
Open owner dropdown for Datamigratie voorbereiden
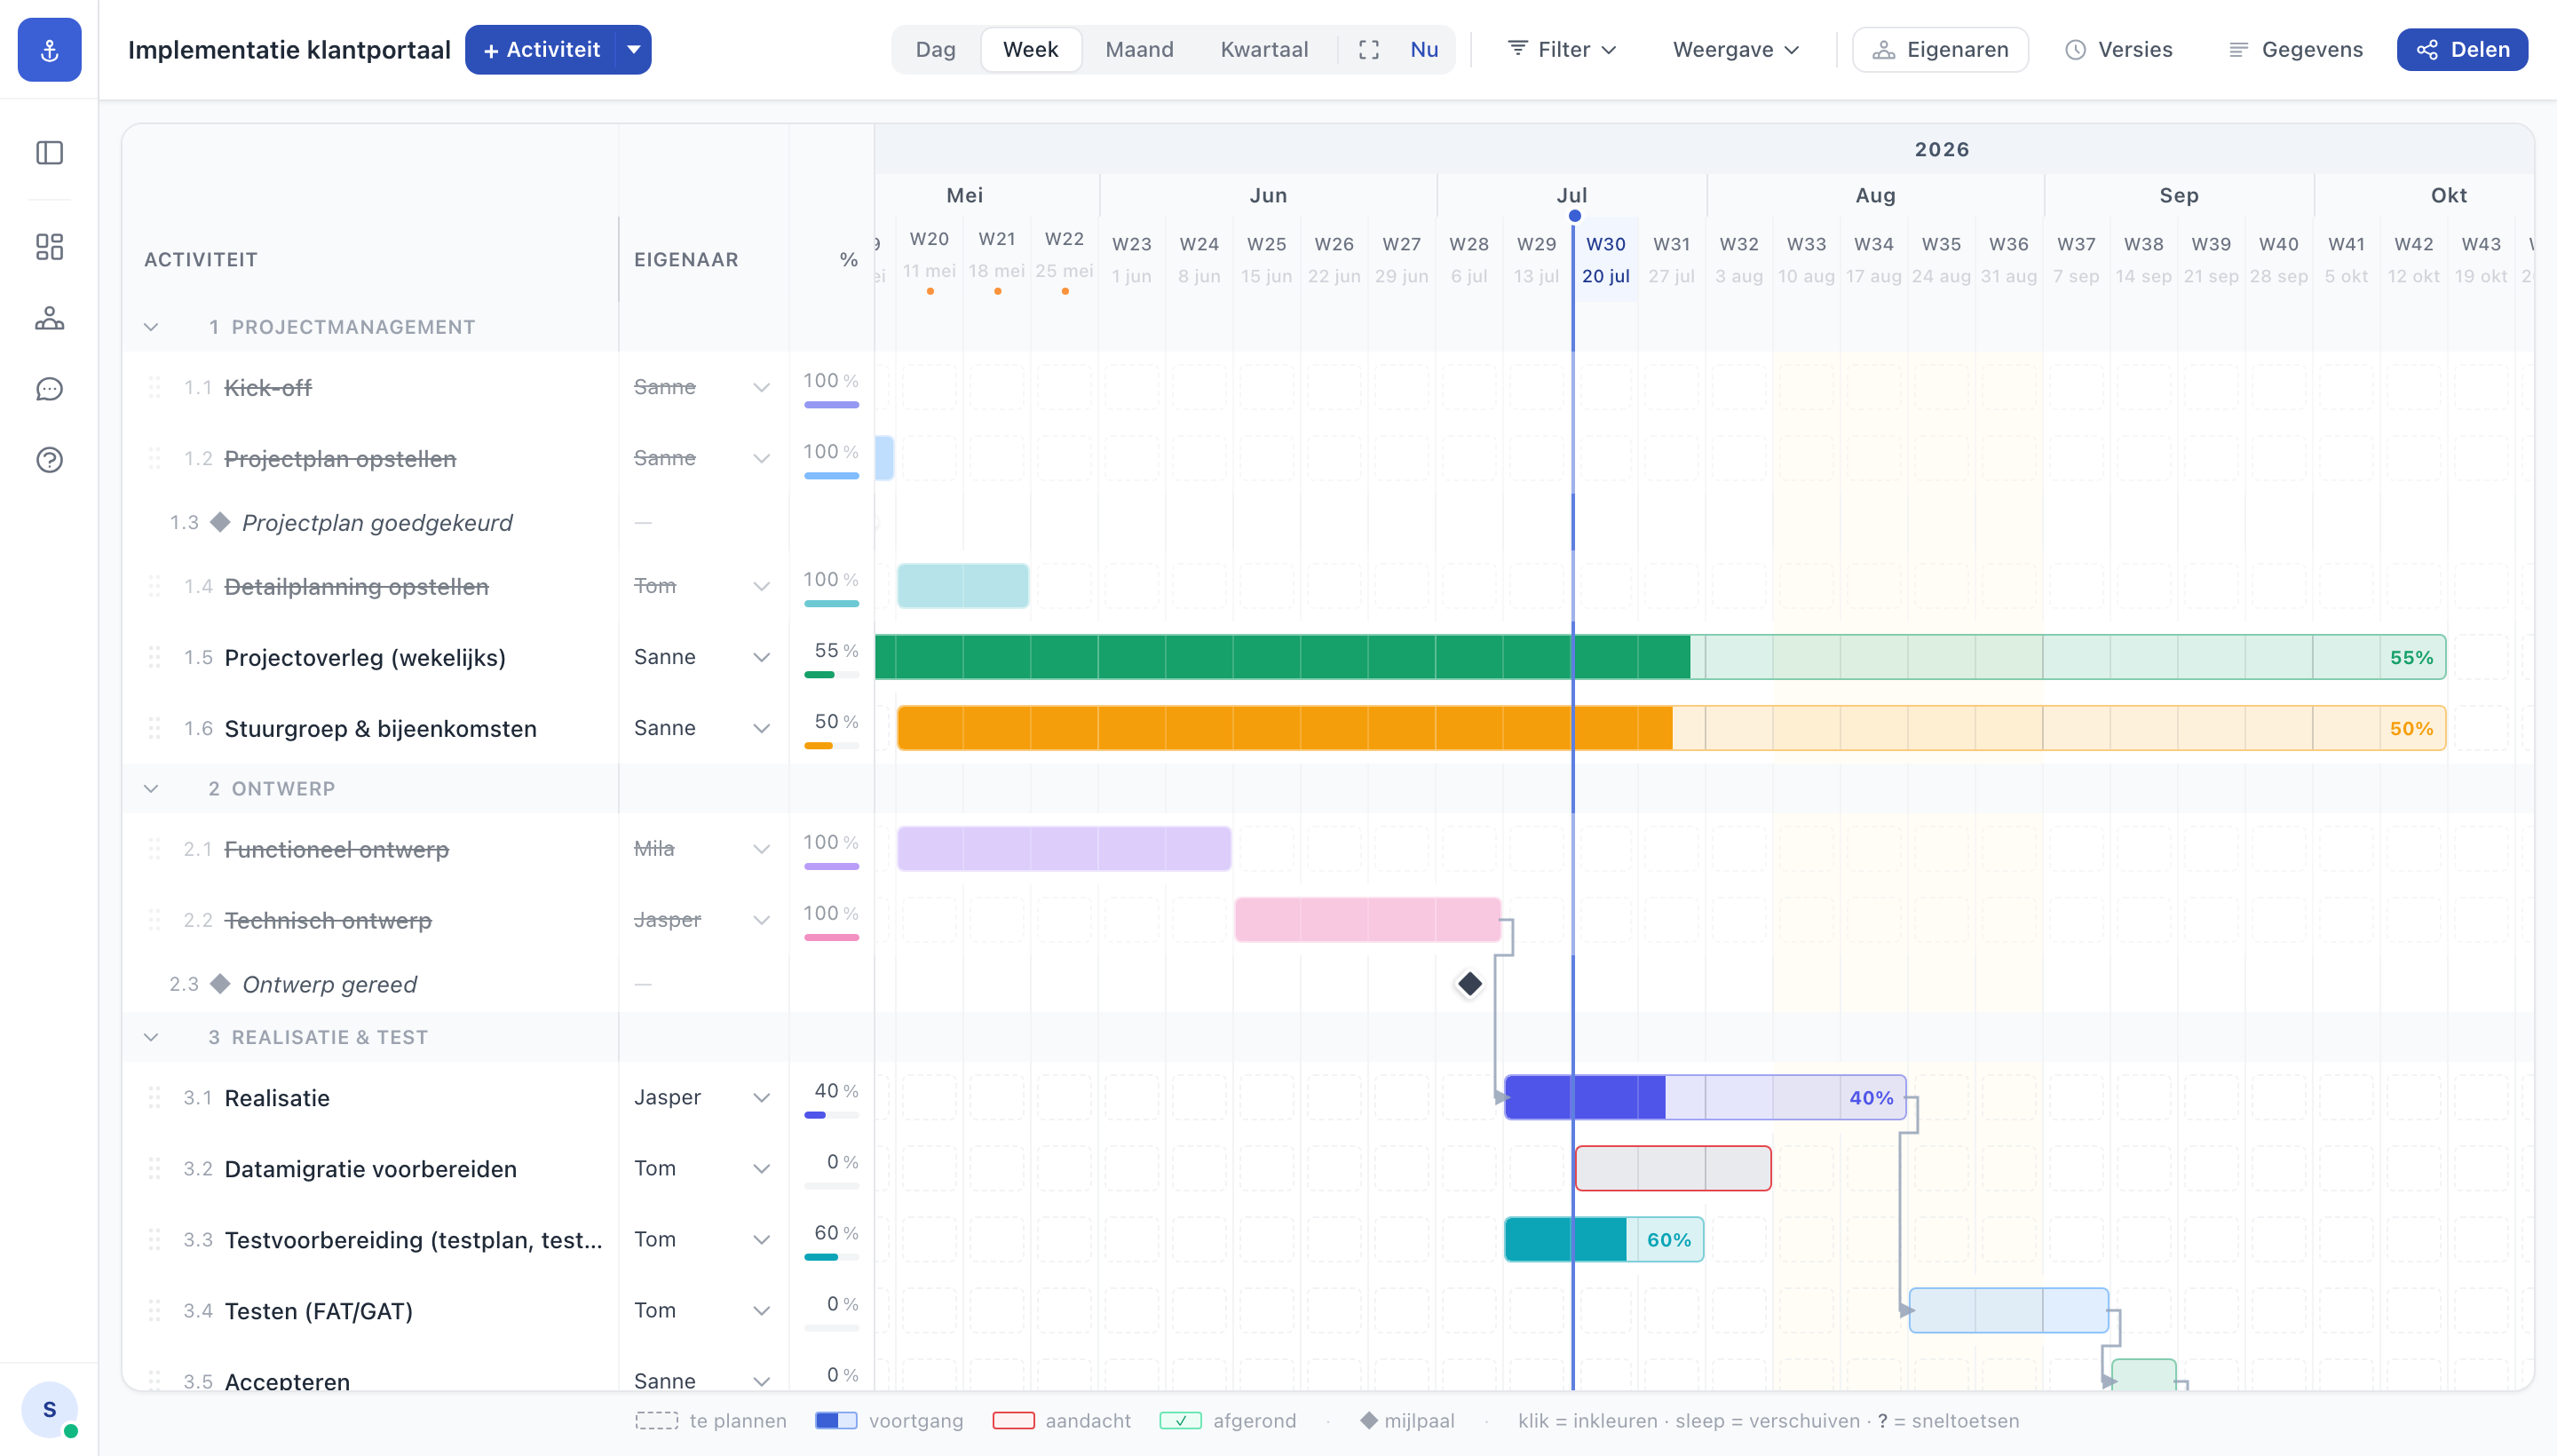click(x=761, y=1168)
